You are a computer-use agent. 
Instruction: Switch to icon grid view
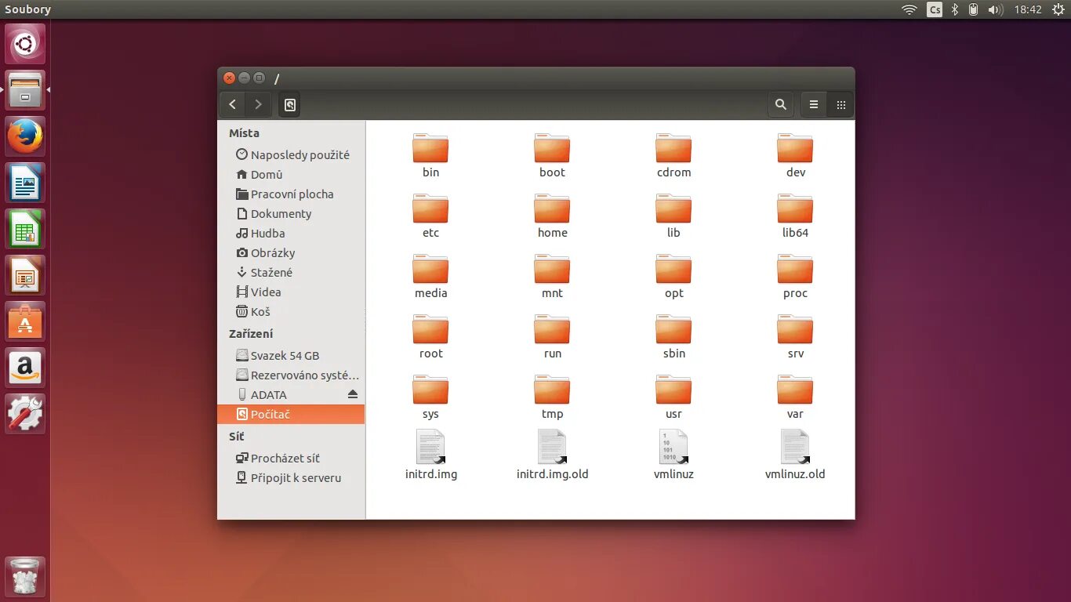(x=840, y=104)
